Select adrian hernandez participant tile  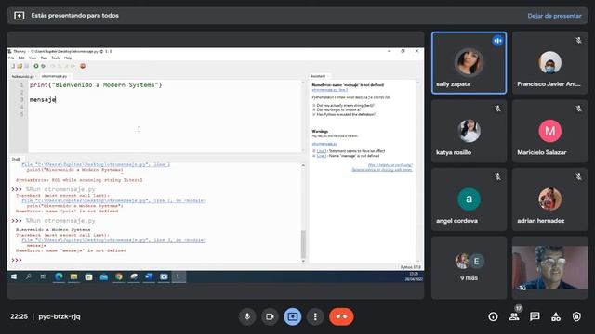(x=549, y=199)
